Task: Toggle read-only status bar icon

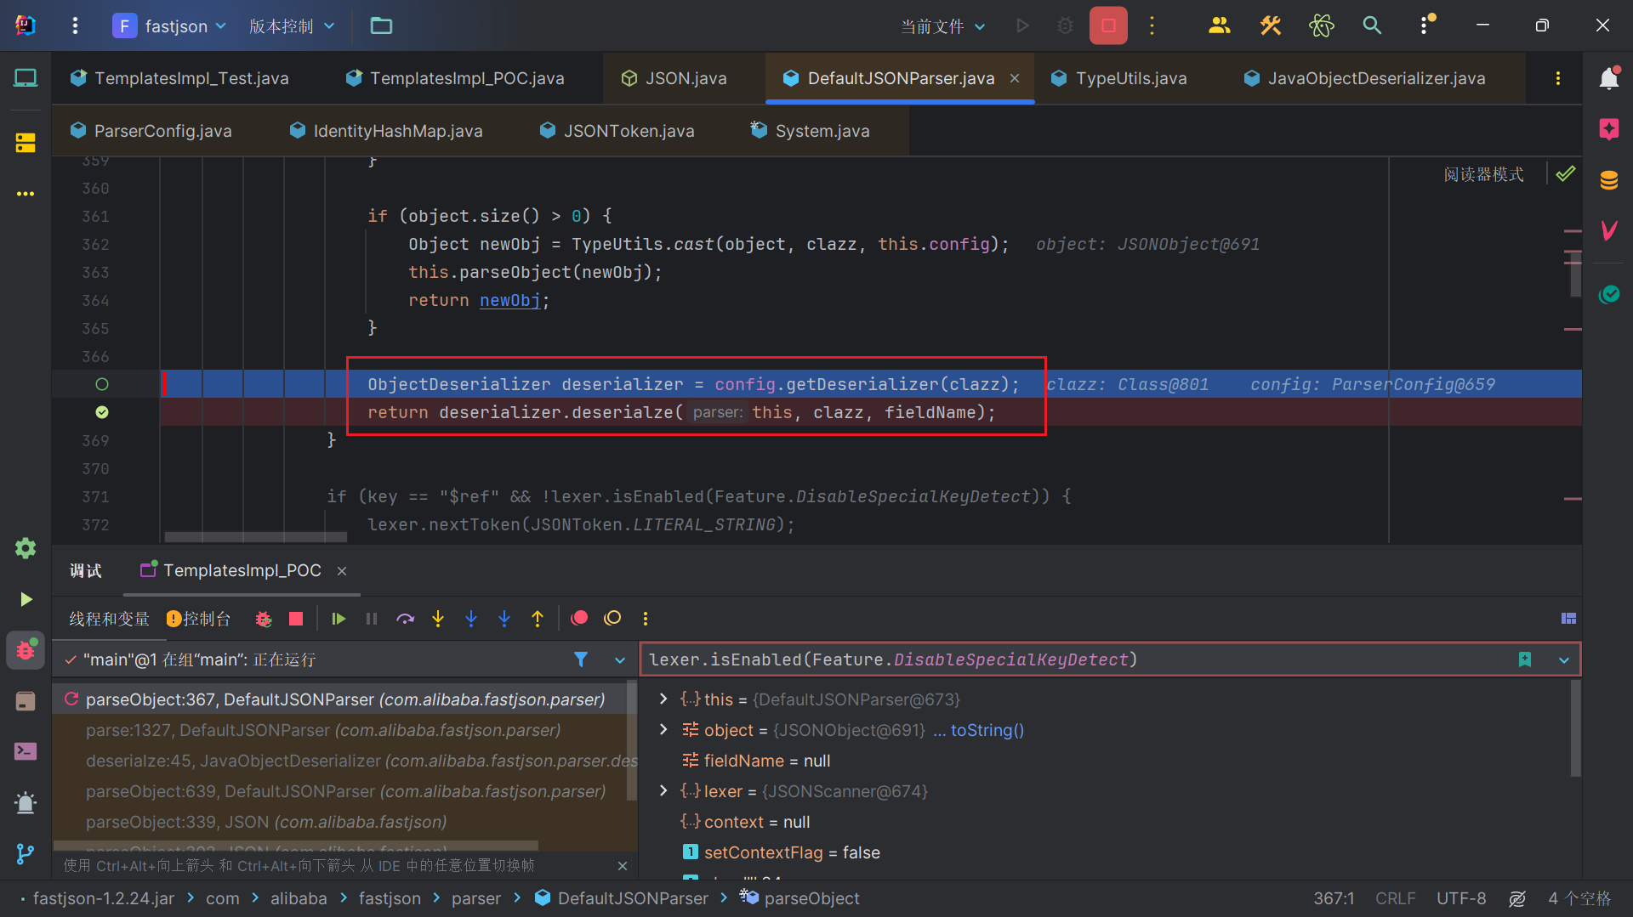Action: 1517,898
